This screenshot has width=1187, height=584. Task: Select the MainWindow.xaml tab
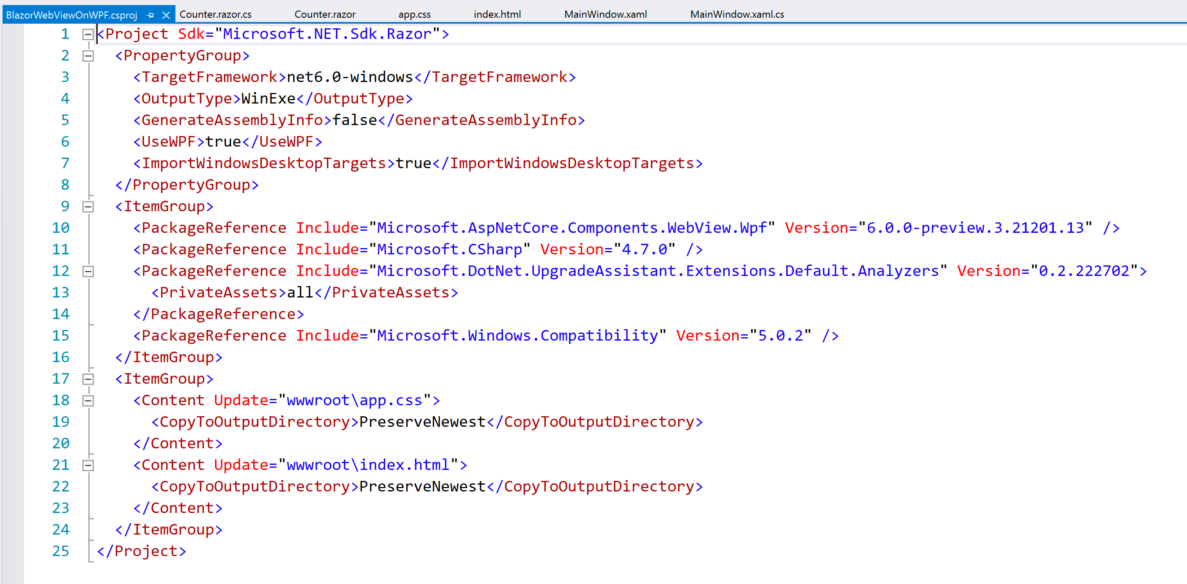coord(605,14)
